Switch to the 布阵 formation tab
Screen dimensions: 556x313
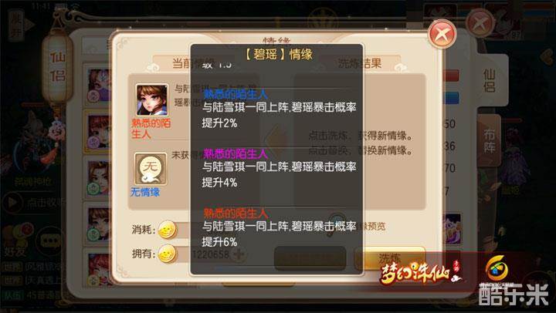click(490, 140)
